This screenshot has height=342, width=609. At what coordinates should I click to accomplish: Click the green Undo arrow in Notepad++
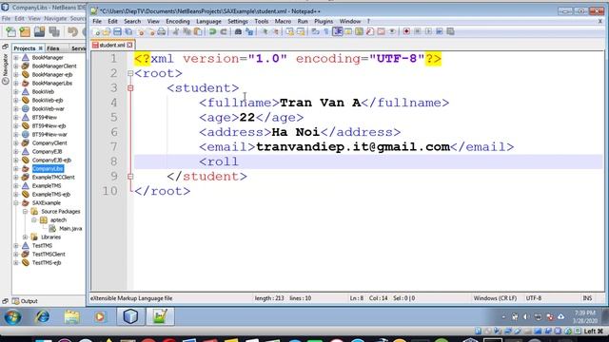(212, 31)
